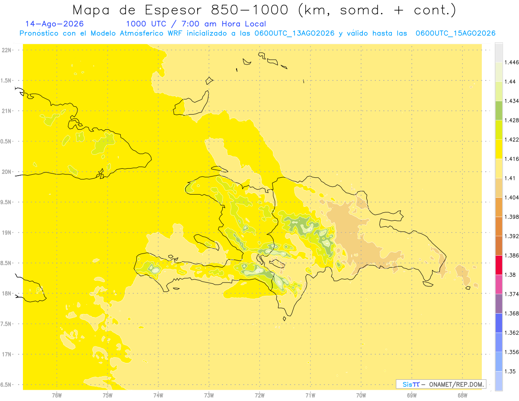Click the legend value '1.398'
Screen dimensions: 519x401
point(512,217)
